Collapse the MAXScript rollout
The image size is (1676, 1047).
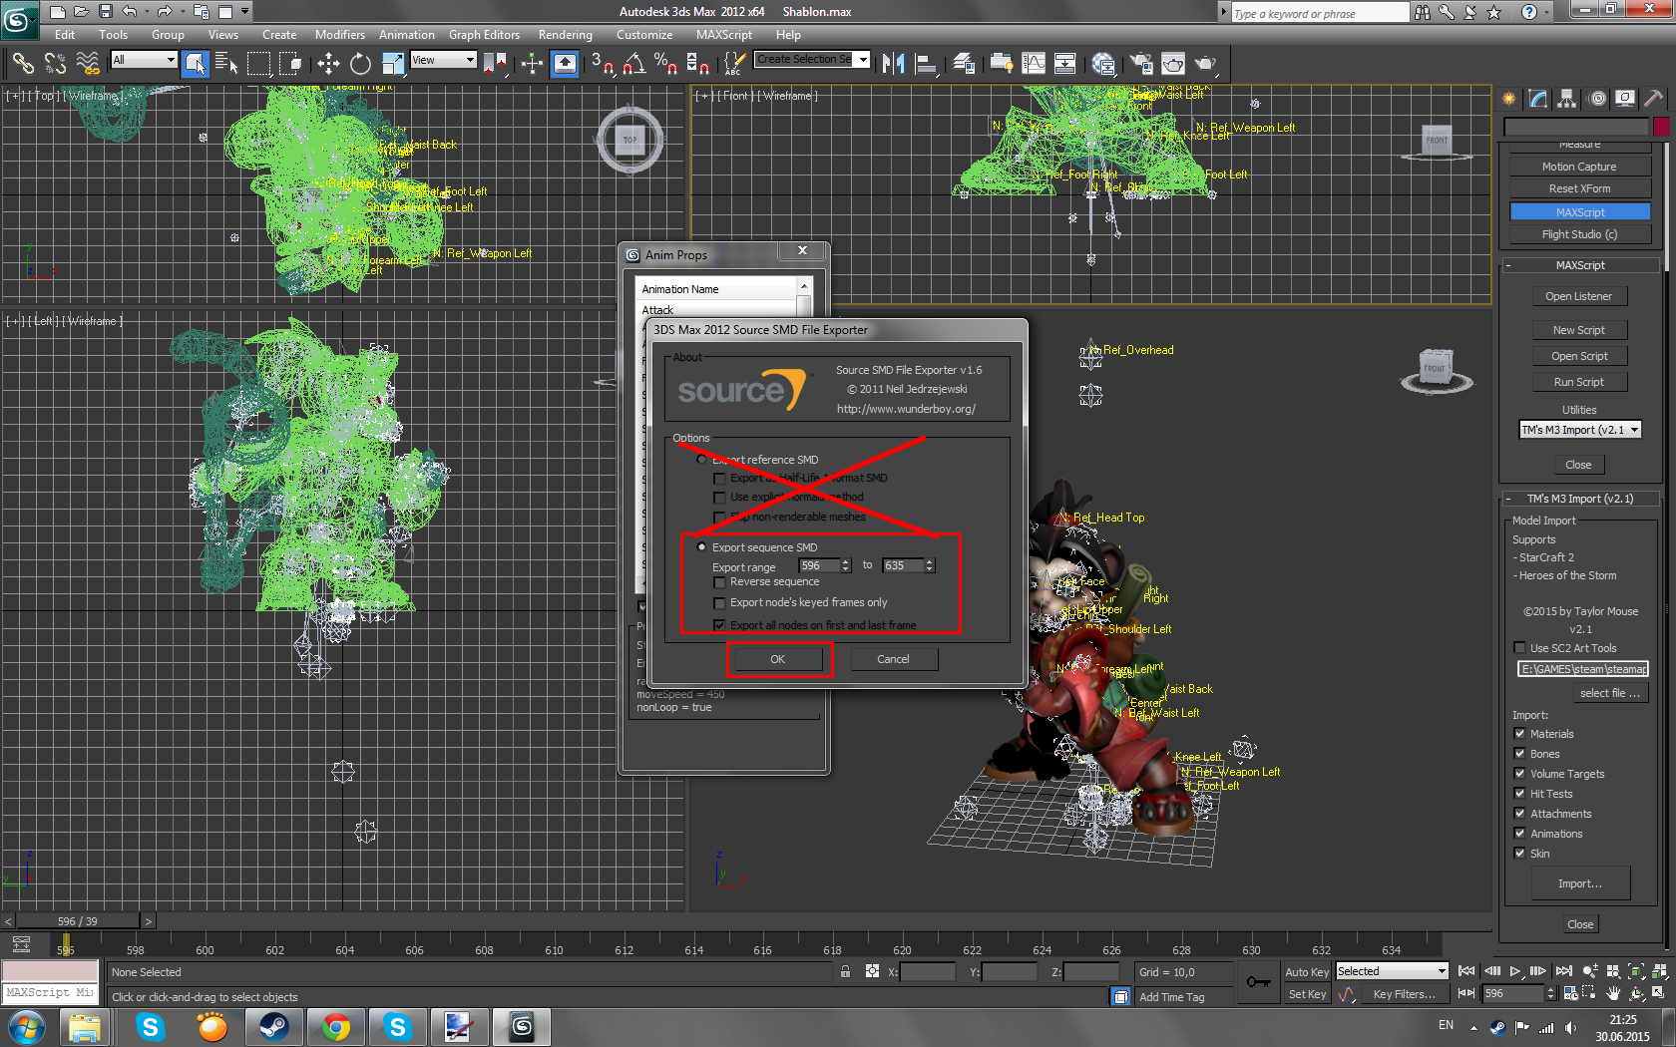coord(1580,265)
